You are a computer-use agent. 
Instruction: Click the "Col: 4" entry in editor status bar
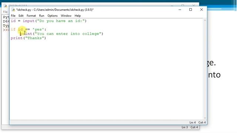[x=202, y=122]
